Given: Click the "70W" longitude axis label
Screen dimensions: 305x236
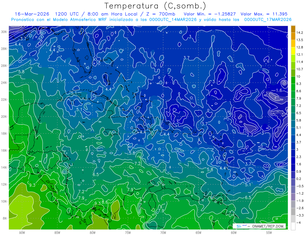Looking at the screenshot, I should pos(163,233).
